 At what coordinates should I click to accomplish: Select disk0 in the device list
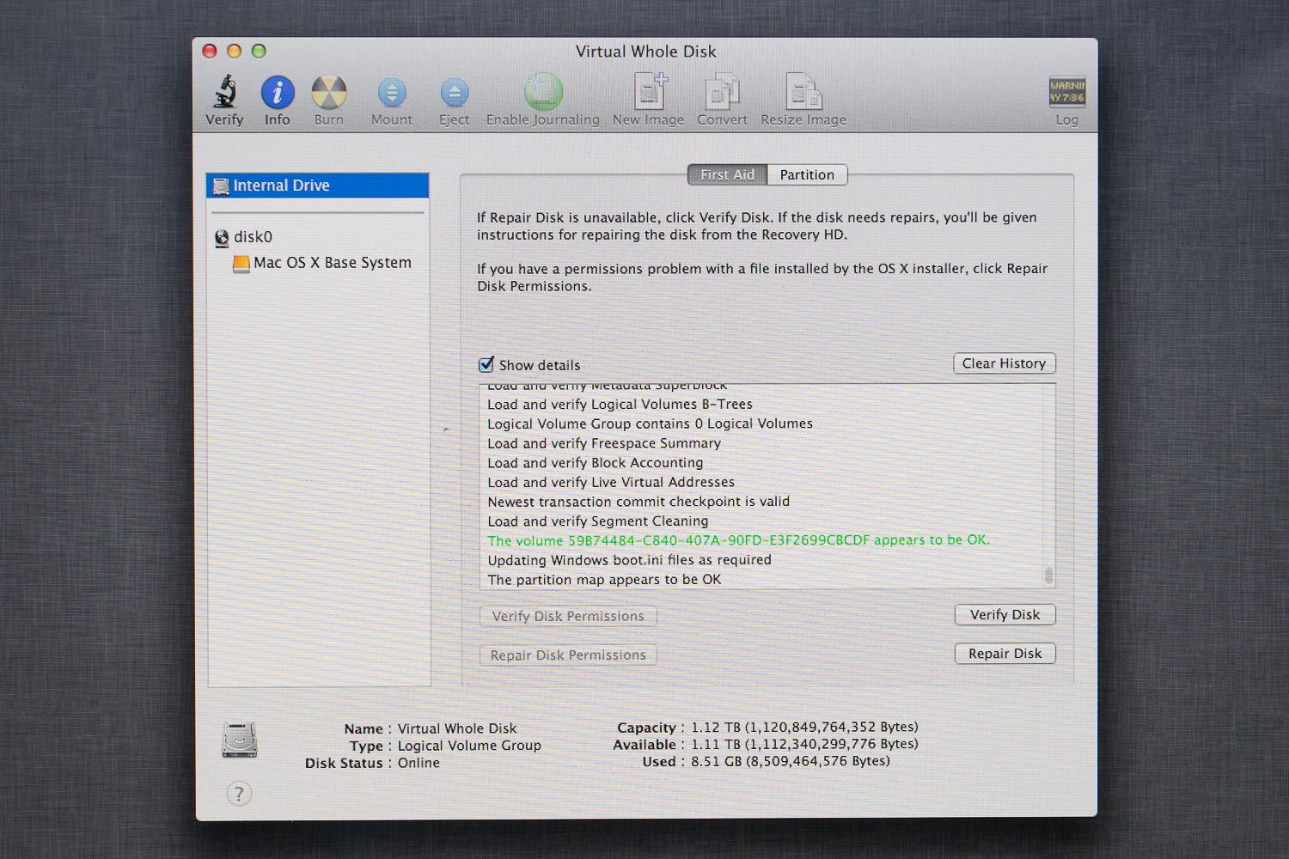253,237
